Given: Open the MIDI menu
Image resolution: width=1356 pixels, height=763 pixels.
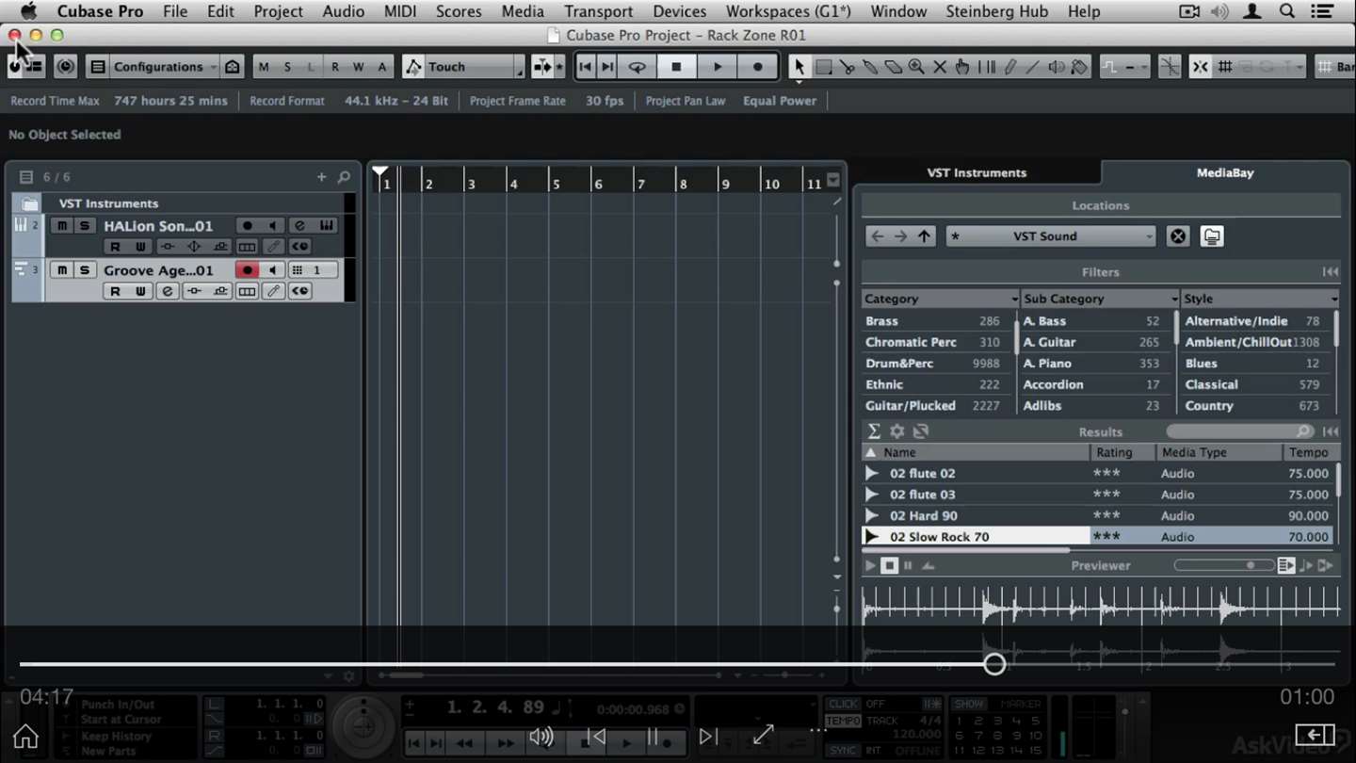Looking at the screenshot, I should pos(400,11).
